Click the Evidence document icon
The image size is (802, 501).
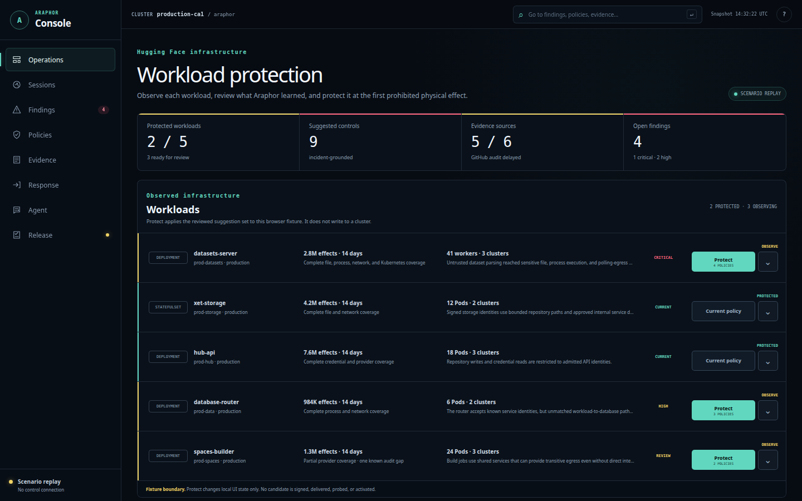pos(17,160)
